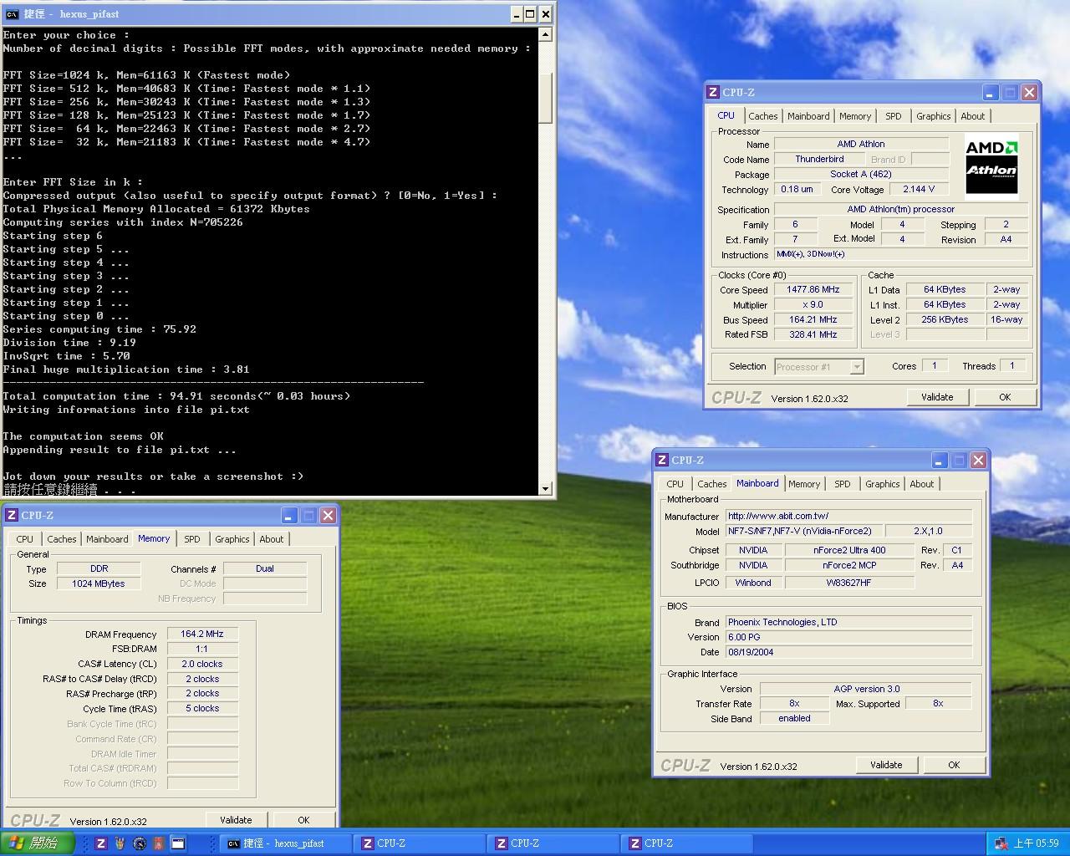The width and height of the screenshot is (1070, 856).
Task: Click the Z title icon in CPU-Z processor window
Action: (x=713, y=92)
